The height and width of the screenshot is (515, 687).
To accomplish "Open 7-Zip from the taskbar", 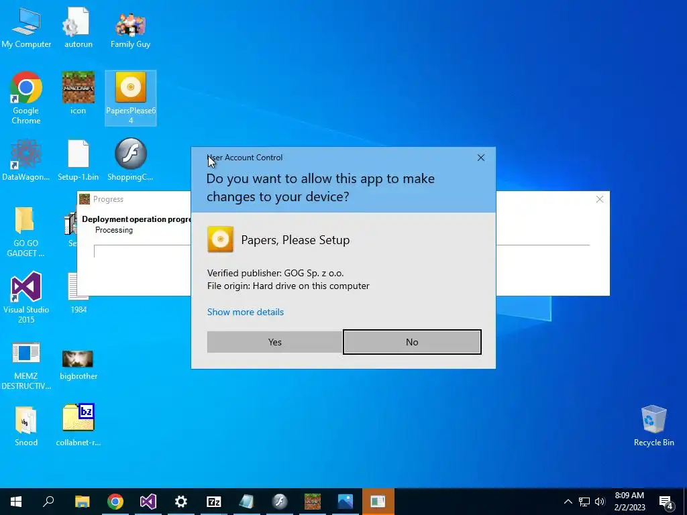I will [x=214, y=502].
